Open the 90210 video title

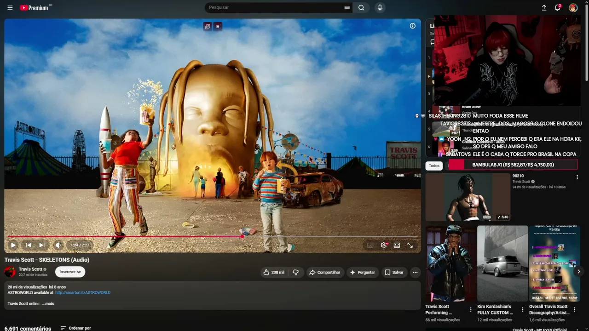pos(518,176)
